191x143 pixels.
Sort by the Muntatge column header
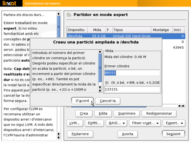(x=162, y=30)
